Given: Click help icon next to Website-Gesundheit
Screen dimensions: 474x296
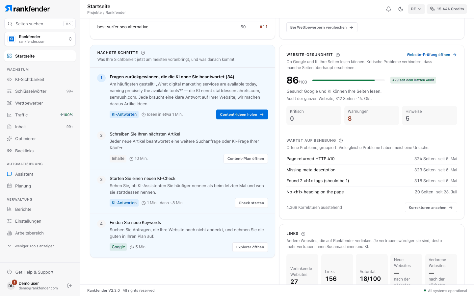Looking at the screenshot, I should [338, 55].
